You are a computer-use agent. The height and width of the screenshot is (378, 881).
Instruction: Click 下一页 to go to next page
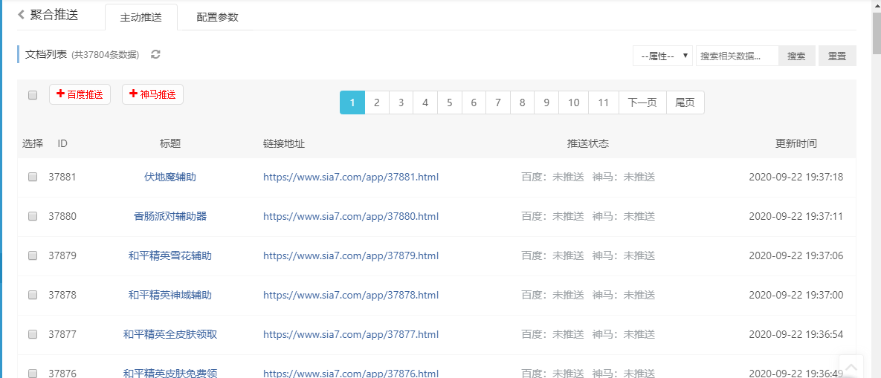pyautogui.click(x=642, y=102)
